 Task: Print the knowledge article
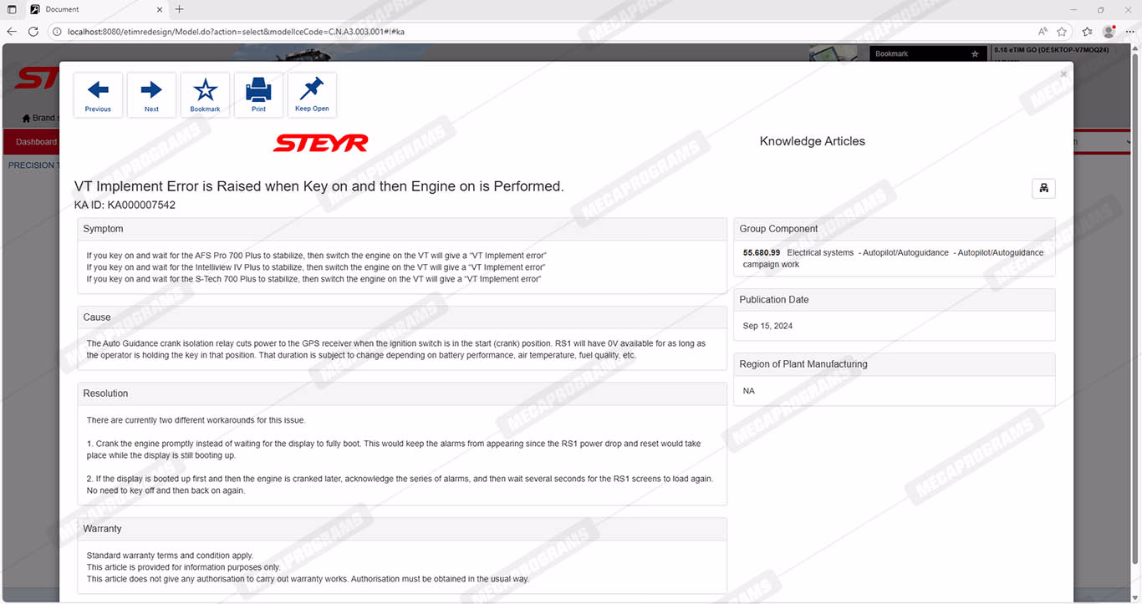point(258,95)
